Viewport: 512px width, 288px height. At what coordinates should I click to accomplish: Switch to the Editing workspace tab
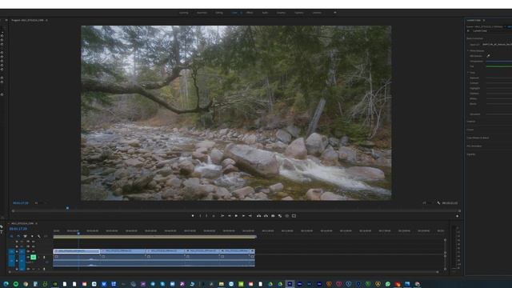click(218, 13)
